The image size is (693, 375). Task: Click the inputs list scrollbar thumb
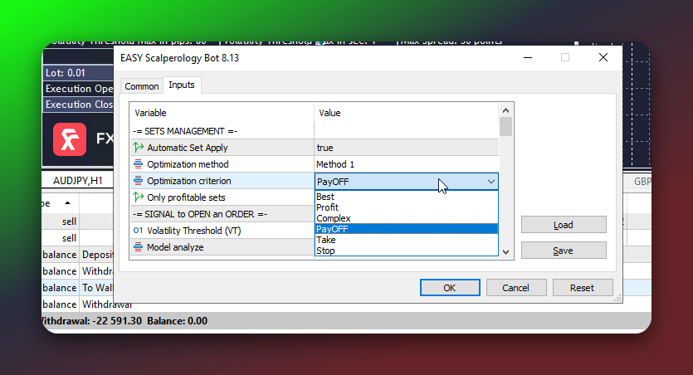506,127
